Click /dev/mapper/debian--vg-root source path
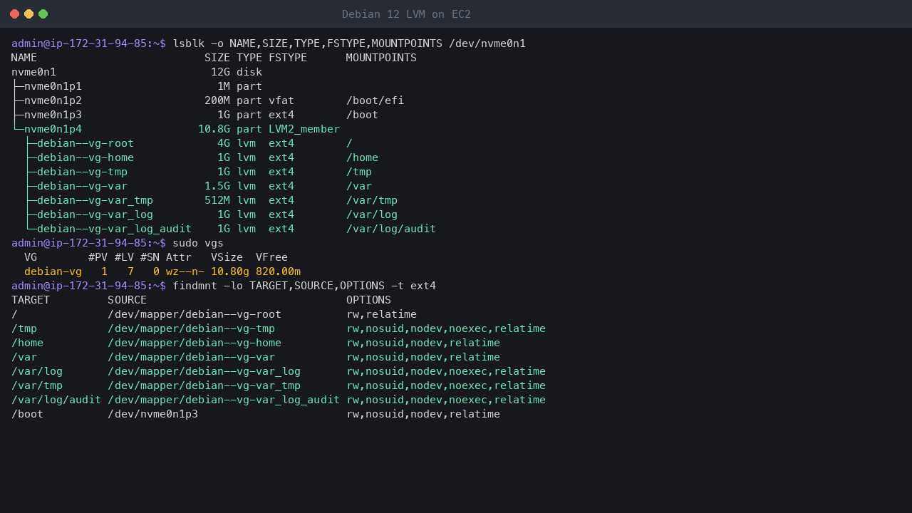Screen dimensions: 912x513 [x=195, y=314]
